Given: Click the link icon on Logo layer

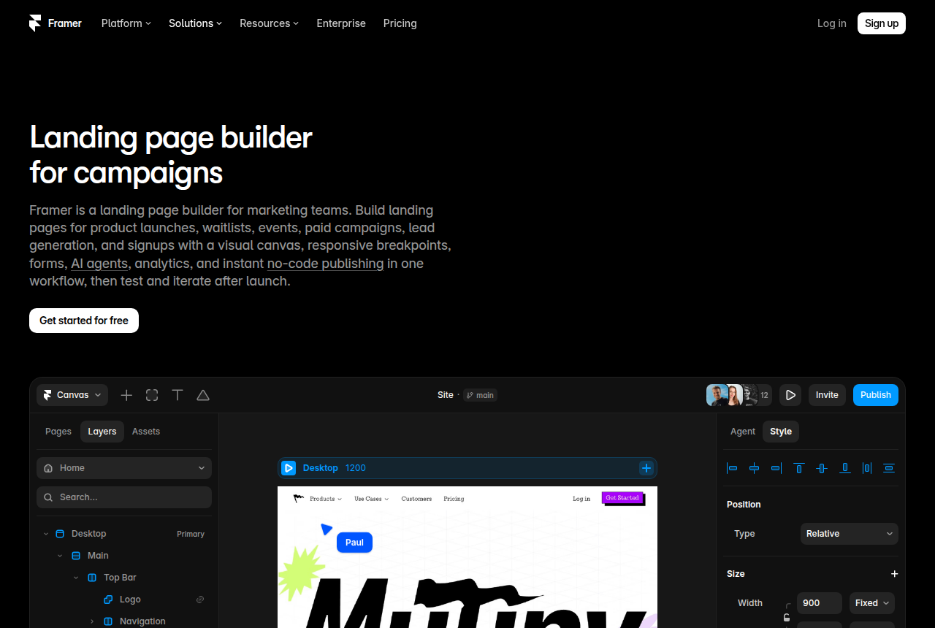Looking at the screenshot, I should (200, 600).
